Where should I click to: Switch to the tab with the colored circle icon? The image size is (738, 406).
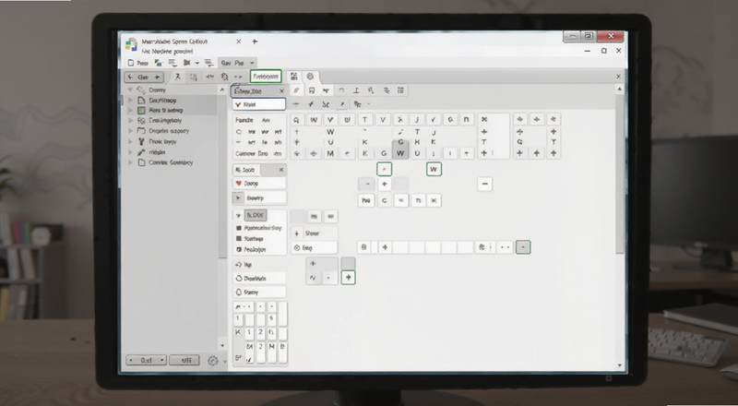[x=310, y=77]
